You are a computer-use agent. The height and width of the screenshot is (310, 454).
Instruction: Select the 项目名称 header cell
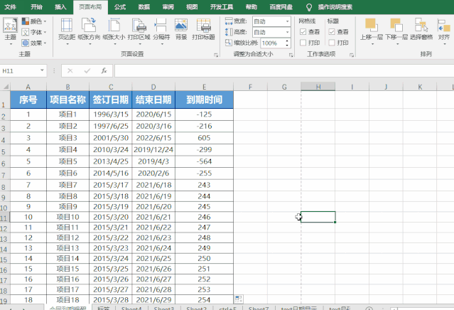(x=67, y=100)
